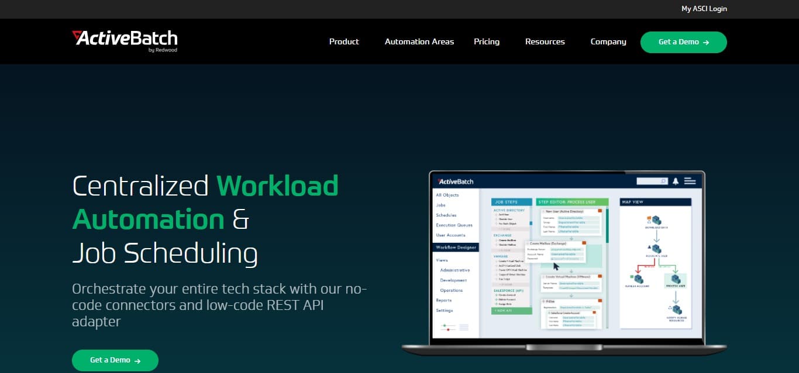Select Workflow Designer in the mockup sidebar
This screenshot has height=373, width=799.
(x=456, y=247)
